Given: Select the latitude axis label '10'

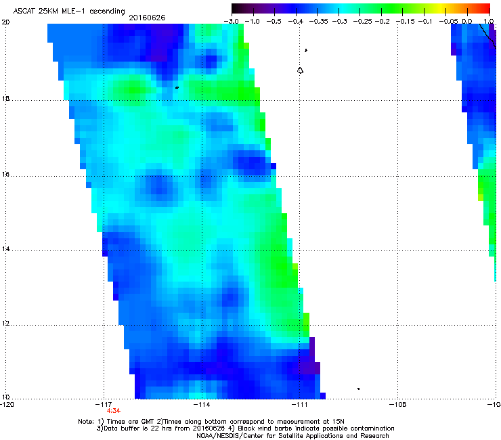Looking at the screenshot, I should [5, 397].
